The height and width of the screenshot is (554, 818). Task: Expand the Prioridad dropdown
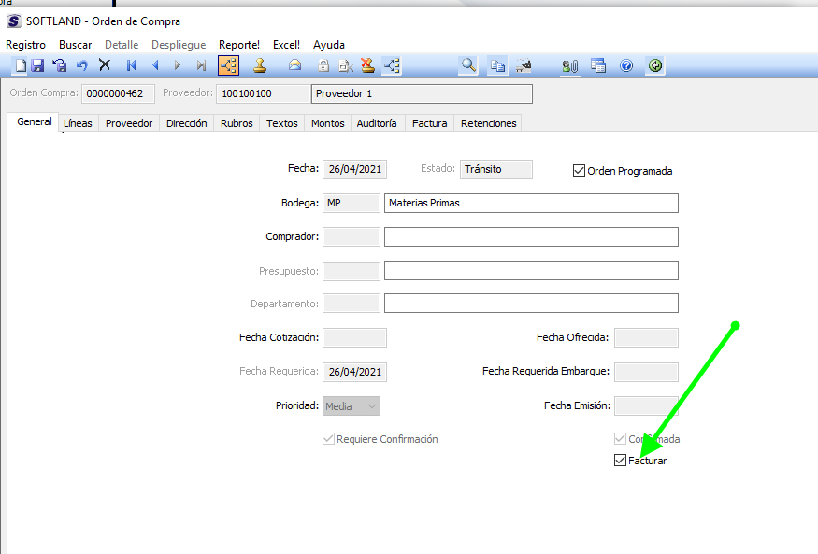[371, 406]
